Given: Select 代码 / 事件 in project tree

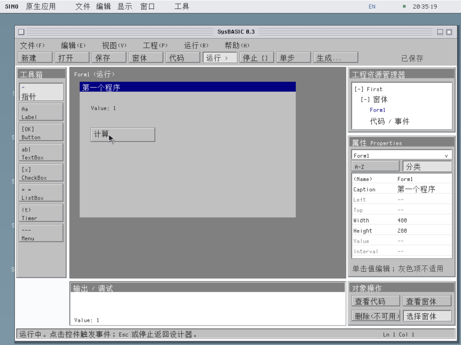Looking at the screenshot, I should click(x=390, y=121).
